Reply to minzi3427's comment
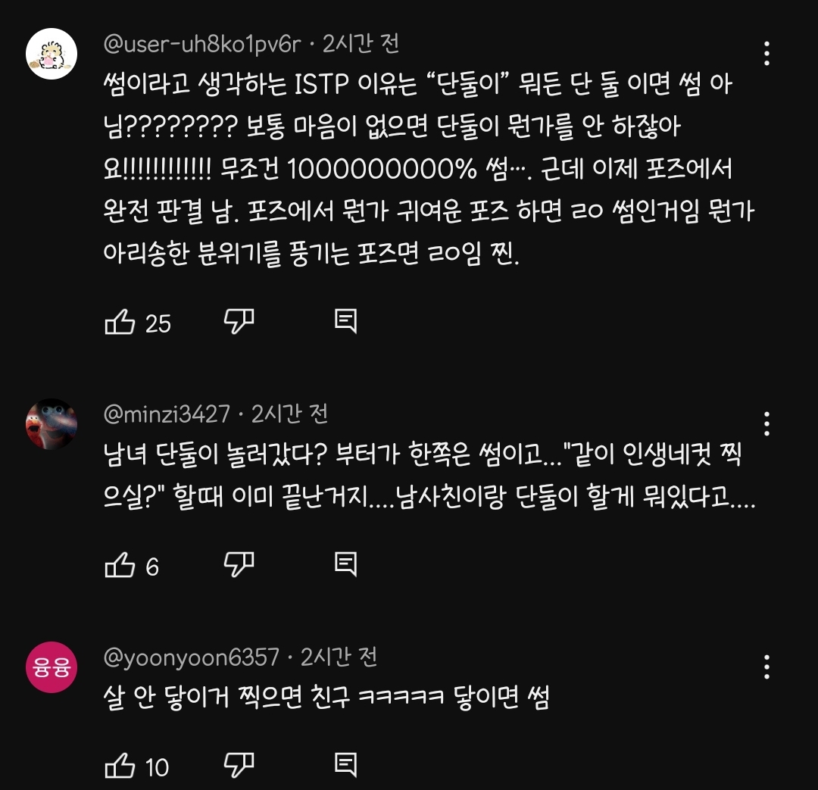 pos(345,564)
